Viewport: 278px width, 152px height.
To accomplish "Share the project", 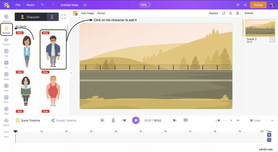I will pyautogui.click(x=245, y=5).
